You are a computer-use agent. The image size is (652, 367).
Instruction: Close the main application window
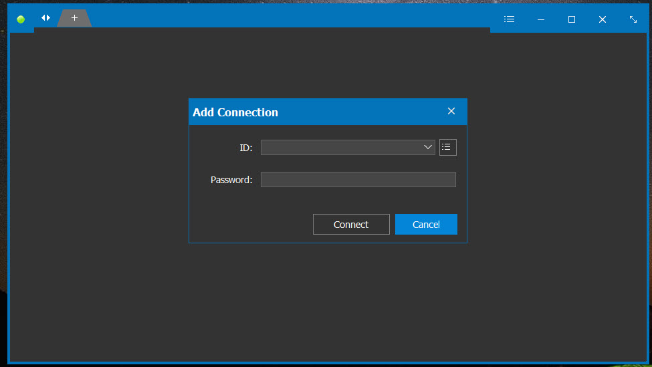pos(602,19)
